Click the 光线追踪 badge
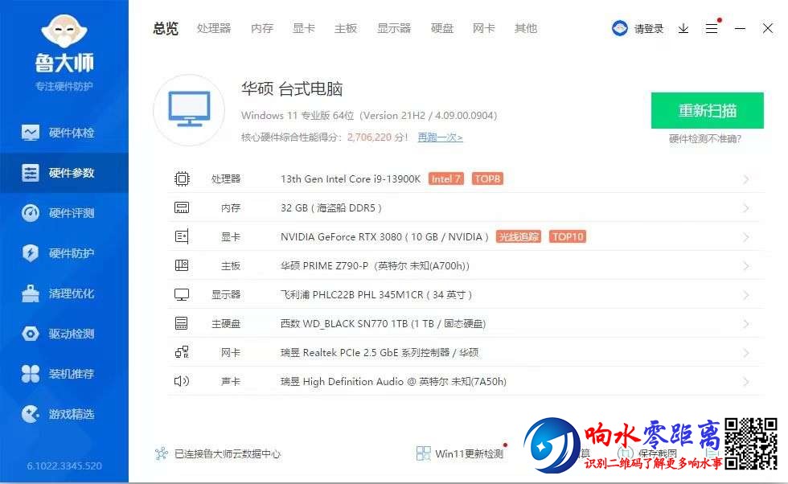This screenshot has width=788, height=484. pos(519,236)
